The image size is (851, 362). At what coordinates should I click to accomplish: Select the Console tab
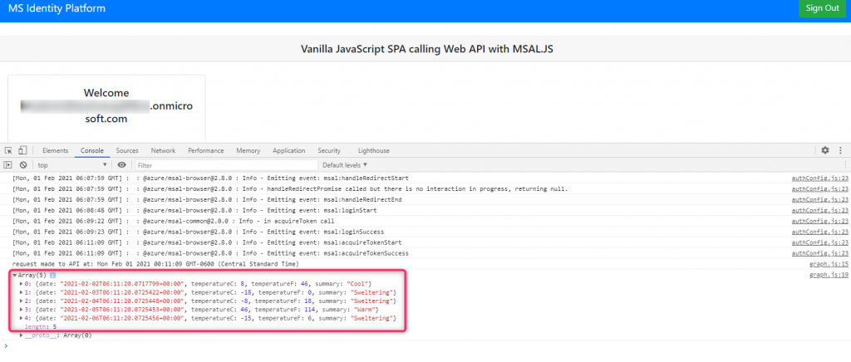pyautogui.click(x=91, y=150)
